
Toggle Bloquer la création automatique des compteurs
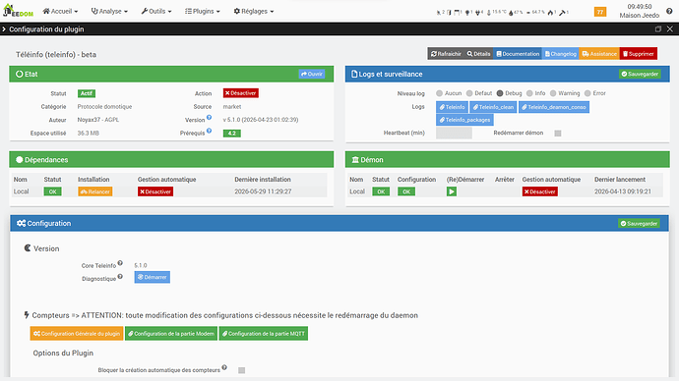(242, 370)
